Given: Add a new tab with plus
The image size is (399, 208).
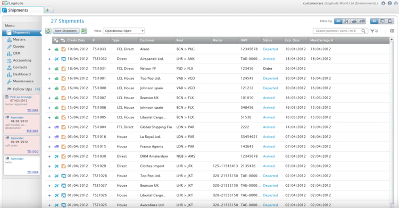Looking at the screenshot, I should pyautogui.click(x=47, y=10).
